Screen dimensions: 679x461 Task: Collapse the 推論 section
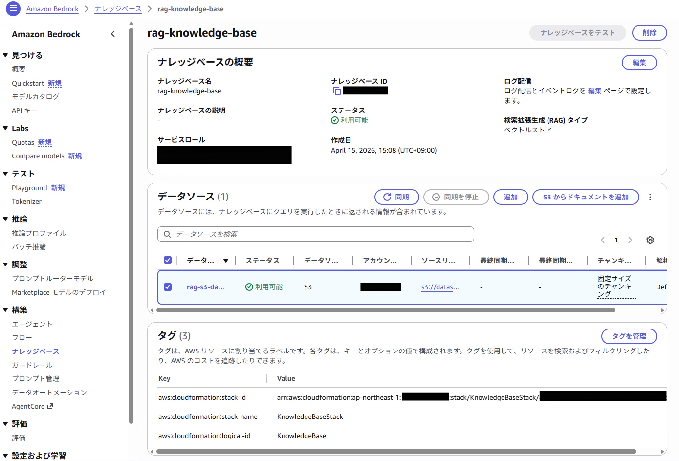(5, 219)
